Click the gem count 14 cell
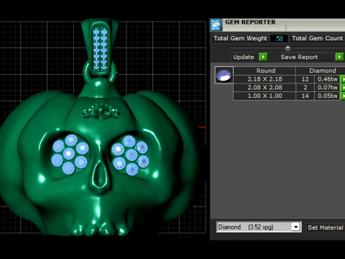The image size is (345, 259). [305, 96]
